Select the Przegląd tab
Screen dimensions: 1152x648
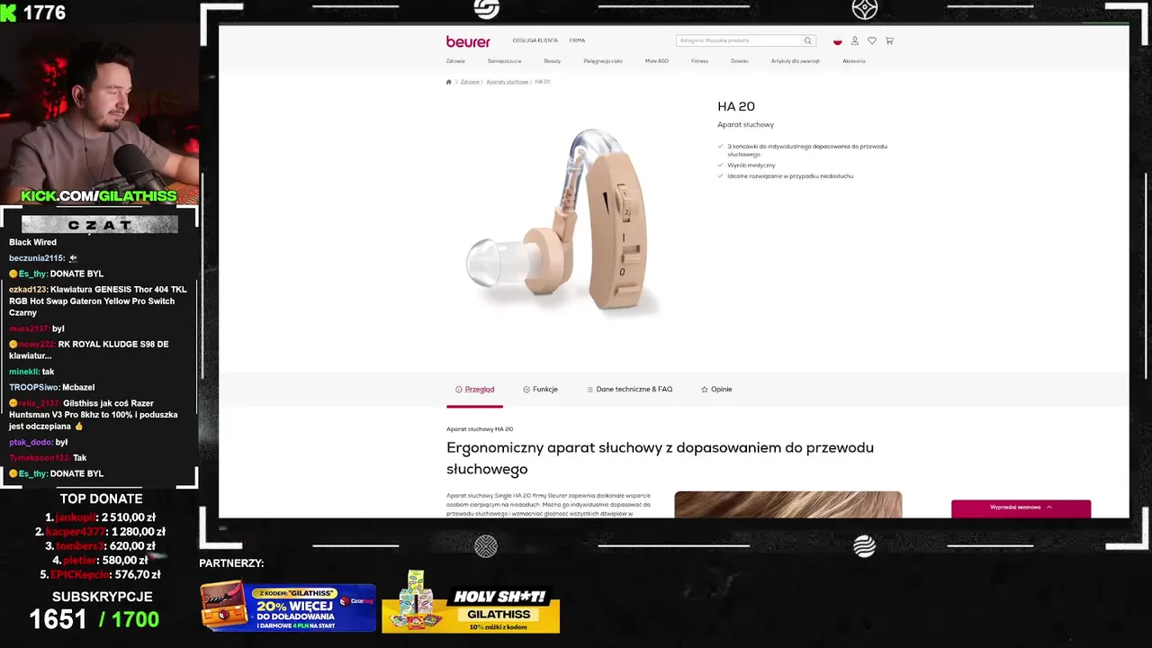point(474,390)
